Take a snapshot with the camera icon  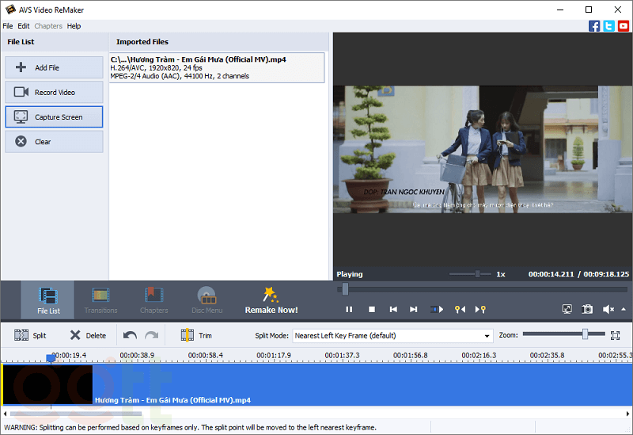click(587, 309)
